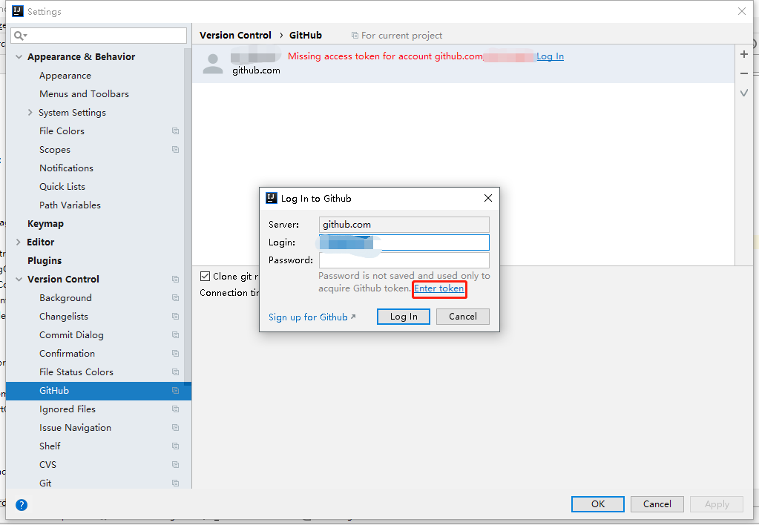Click project-level icon beside Git
Image resolution: width=759 pixels, height=525 pixels.
(175, 483)
